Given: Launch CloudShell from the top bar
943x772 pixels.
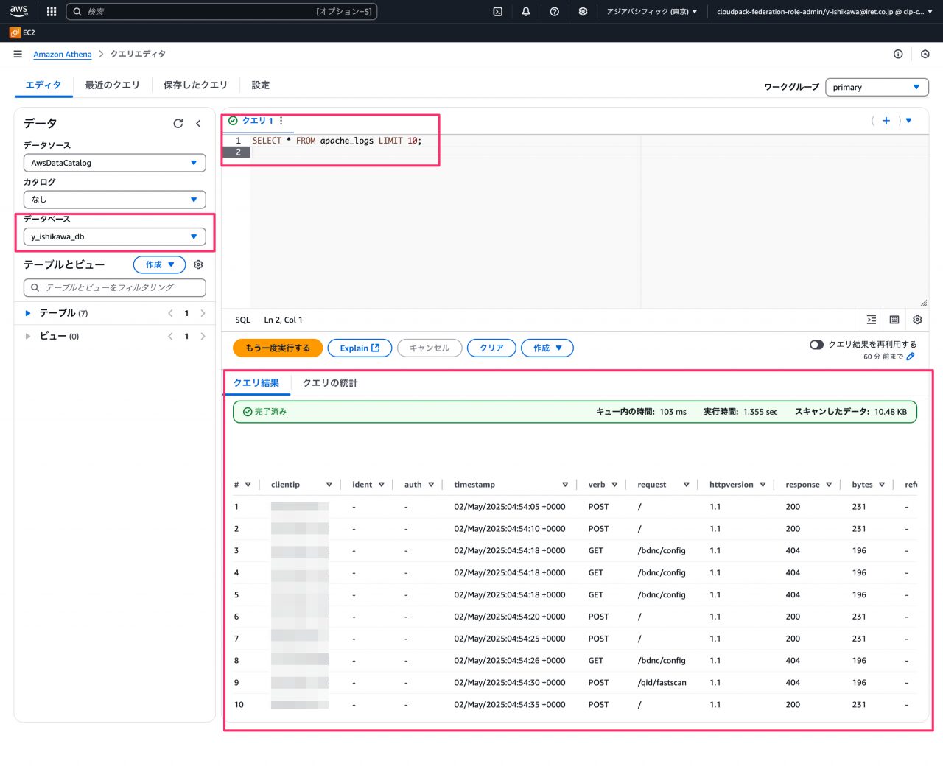Looking at the screenshot, I should [x=498, y=11].
